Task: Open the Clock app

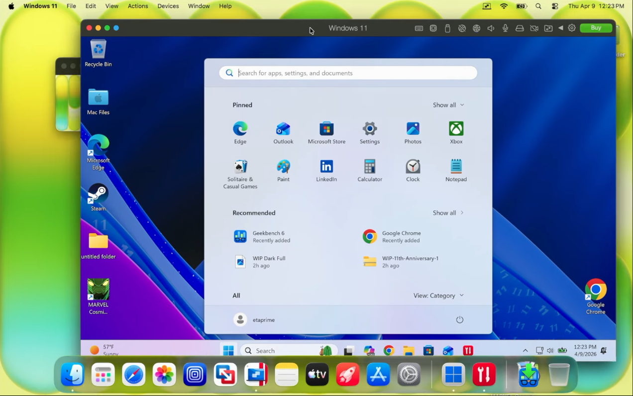Action: (413, 171)
